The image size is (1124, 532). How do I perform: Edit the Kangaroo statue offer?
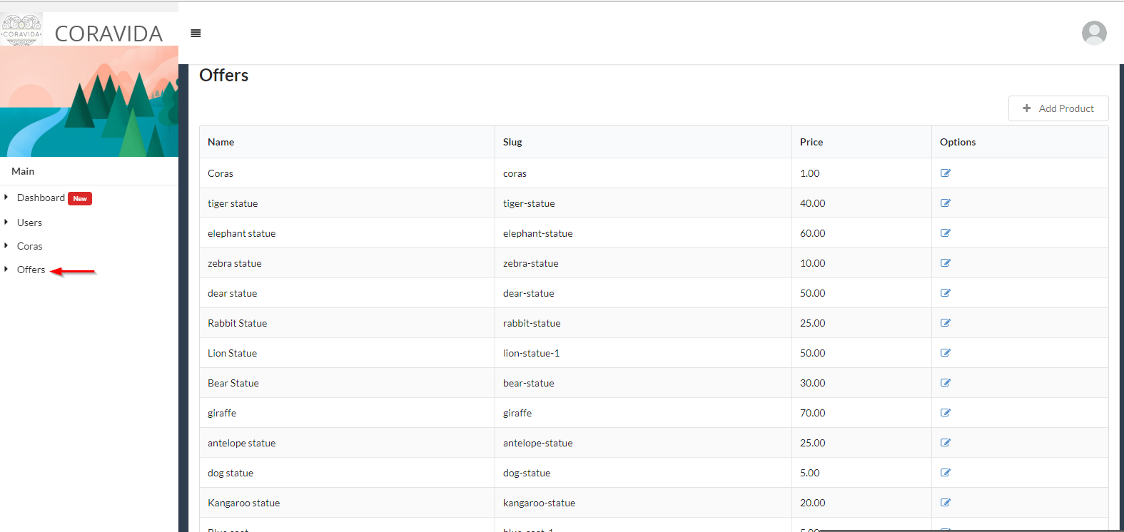coord(946,503)
